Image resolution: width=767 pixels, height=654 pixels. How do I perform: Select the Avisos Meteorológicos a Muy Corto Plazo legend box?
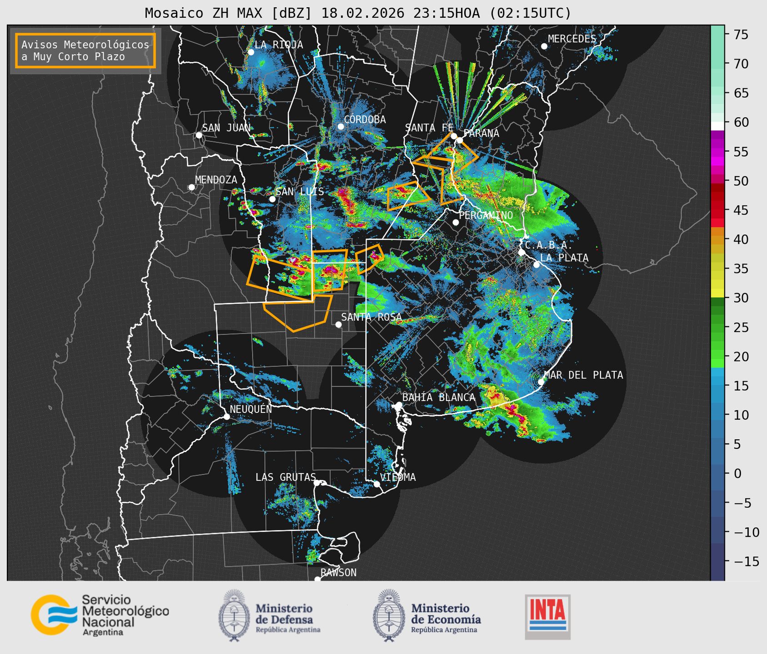point(85,50)
